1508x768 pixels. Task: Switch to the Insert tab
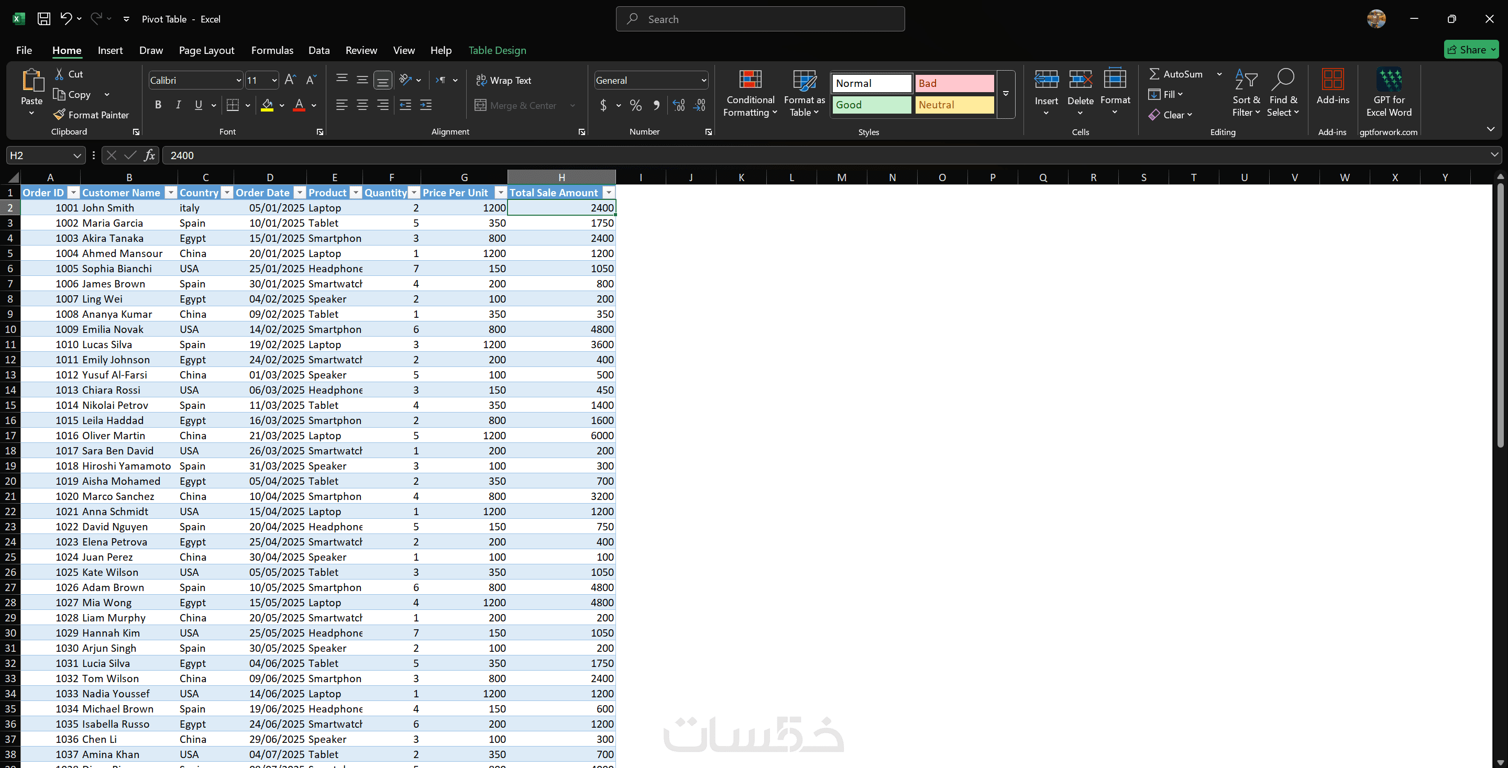(x=110, y=50)
